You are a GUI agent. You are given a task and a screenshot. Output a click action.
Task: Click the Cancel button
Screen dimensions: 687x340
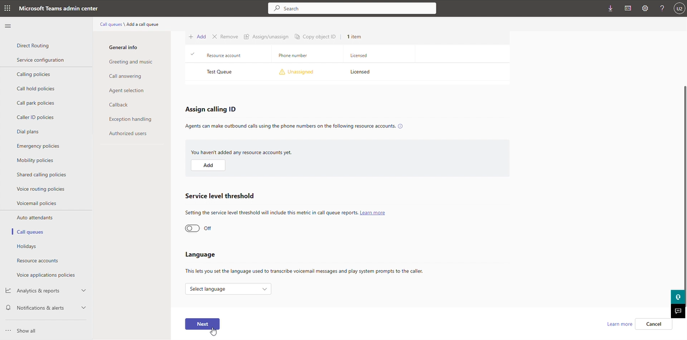(x=653, y=324)
